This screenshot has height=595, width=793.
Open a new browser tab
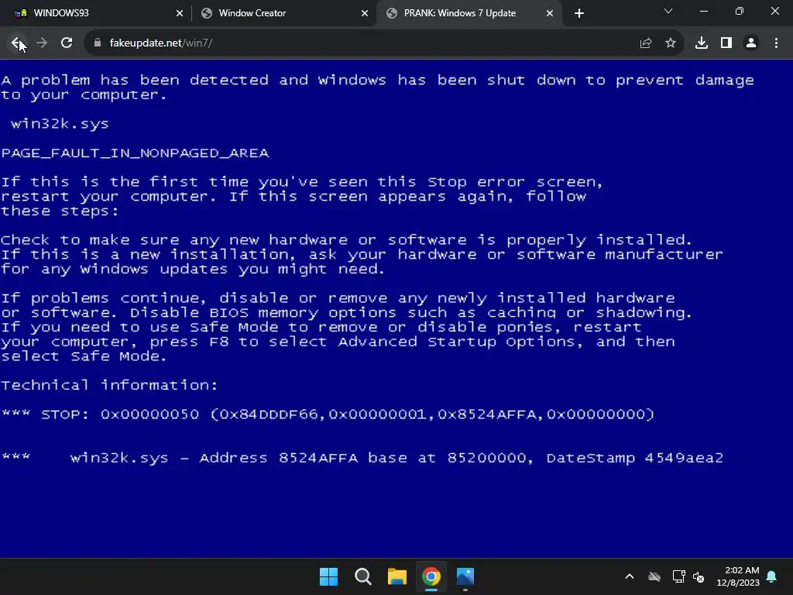pos(579,13)
